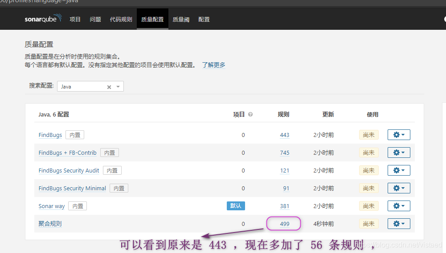Click the 规则 column header

click(283, 114)
